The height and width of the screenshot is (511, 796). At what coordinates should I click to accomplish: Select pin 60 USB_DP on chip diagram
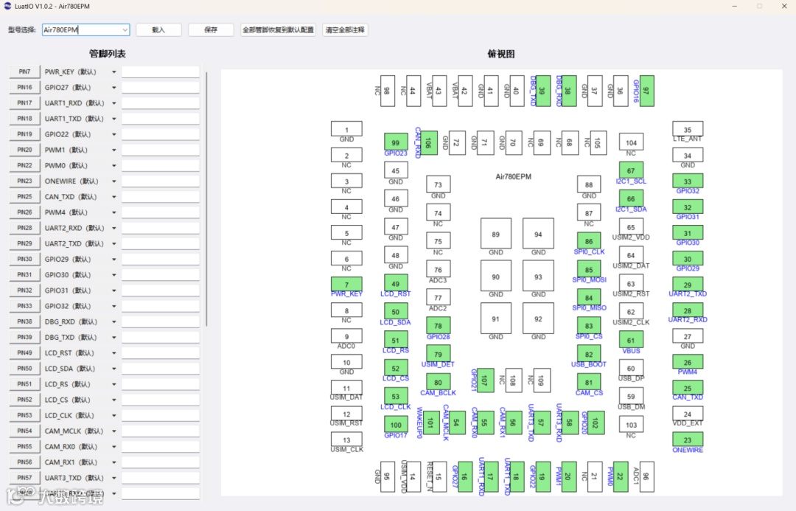pyautogui.click(x=631, y=368)
